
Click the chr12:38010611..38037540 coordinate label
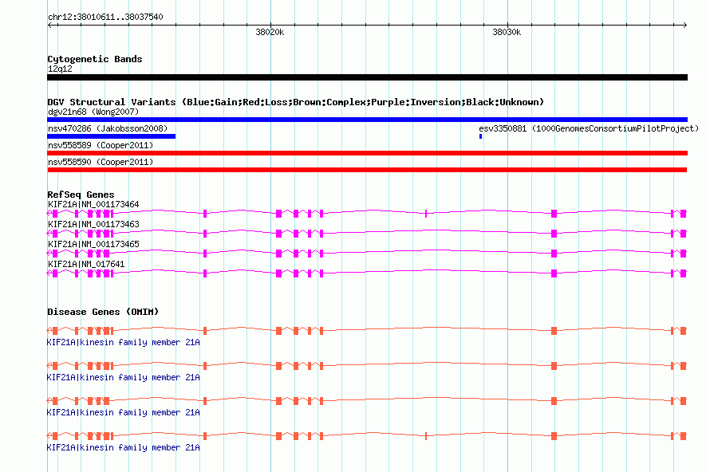coord(105,17)
